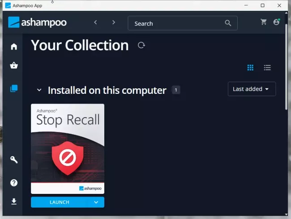Open the collection library icon in sidebar
The width and height of the screenshot is (291, 219).
[14, 88]
